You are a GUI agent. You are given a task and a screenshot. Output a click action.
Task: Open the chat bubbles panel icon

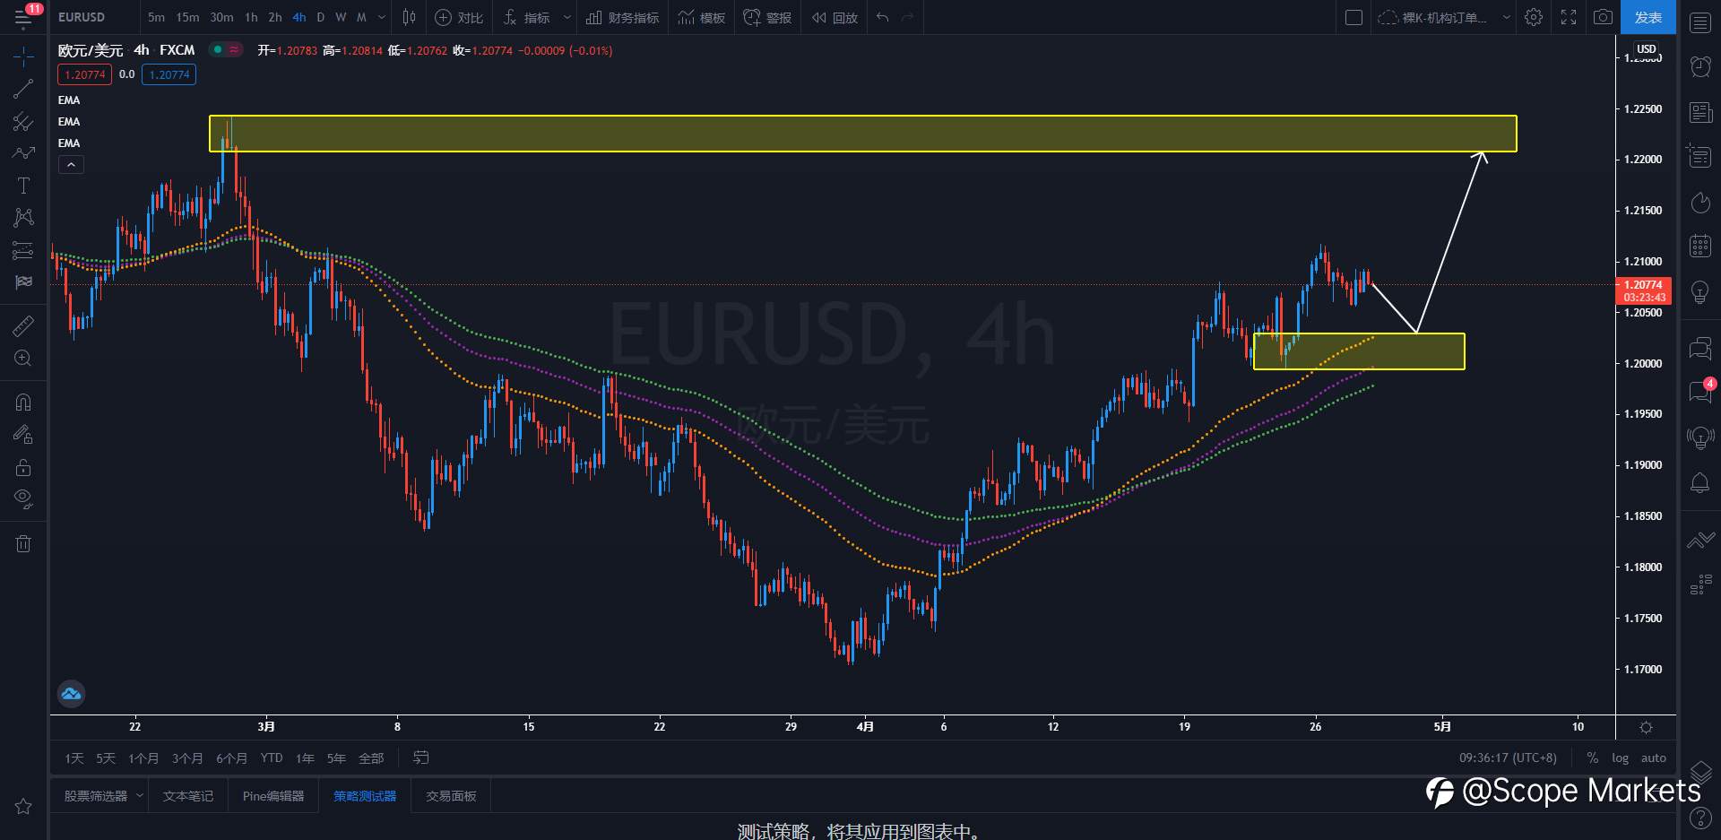coord(1700,348)
